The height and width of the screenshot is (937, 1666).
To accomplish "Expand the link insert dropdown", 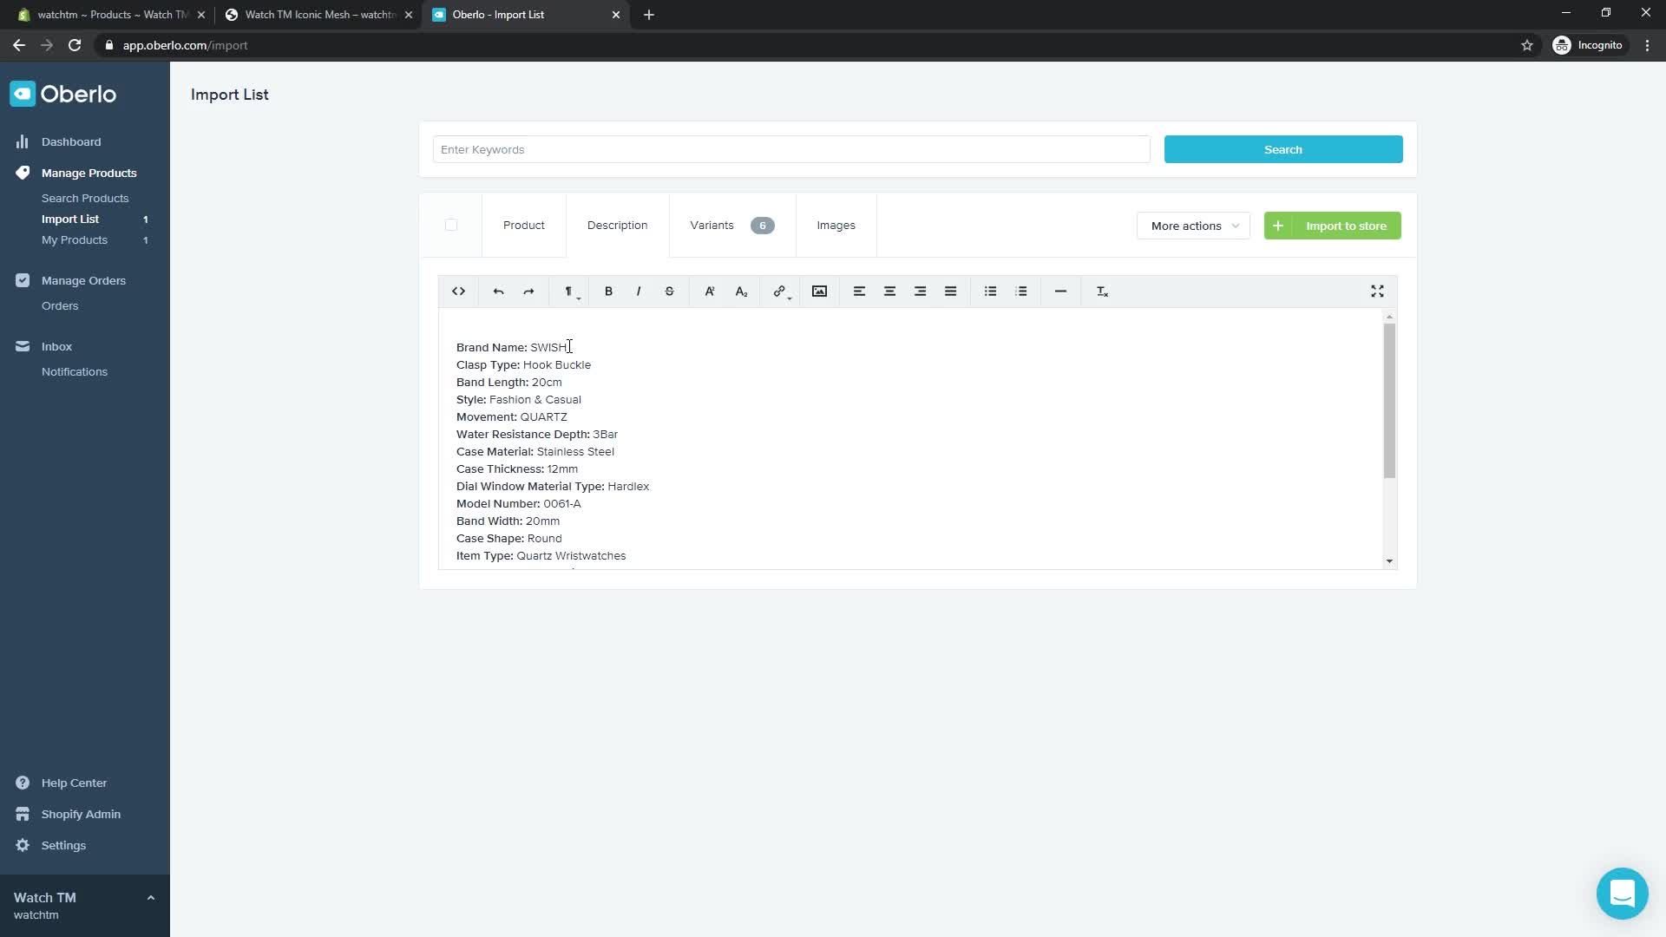I will tap(782, 292).
